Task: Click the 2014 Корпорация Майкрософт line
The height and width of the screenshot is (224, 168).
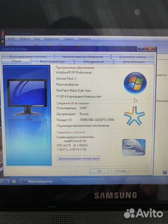Action: (x=79, y=96)
